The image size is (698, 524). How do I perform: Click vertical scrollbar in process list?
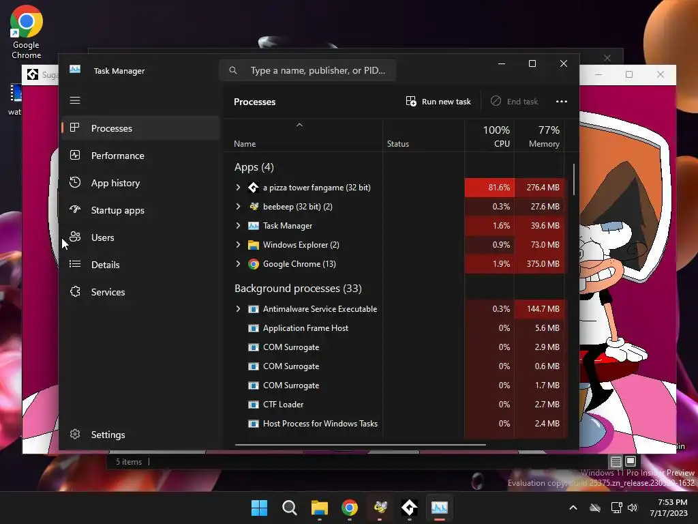coord(574,179)
